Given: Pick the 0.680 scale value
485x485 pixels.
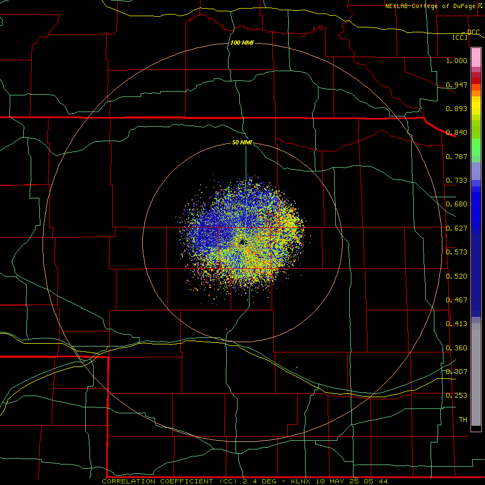Looking at the screenshot, I should pos(456,204).
